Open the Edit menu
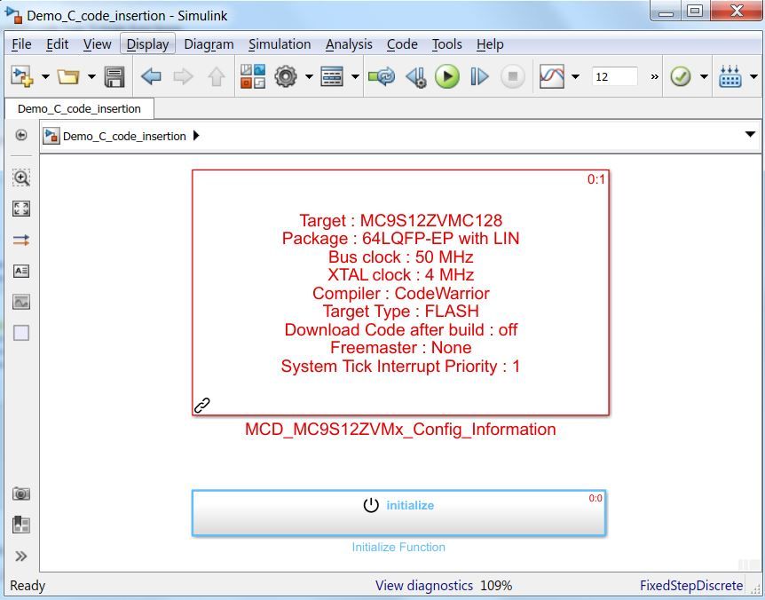The height and width of the screenshot is (600, 765). 57,44
